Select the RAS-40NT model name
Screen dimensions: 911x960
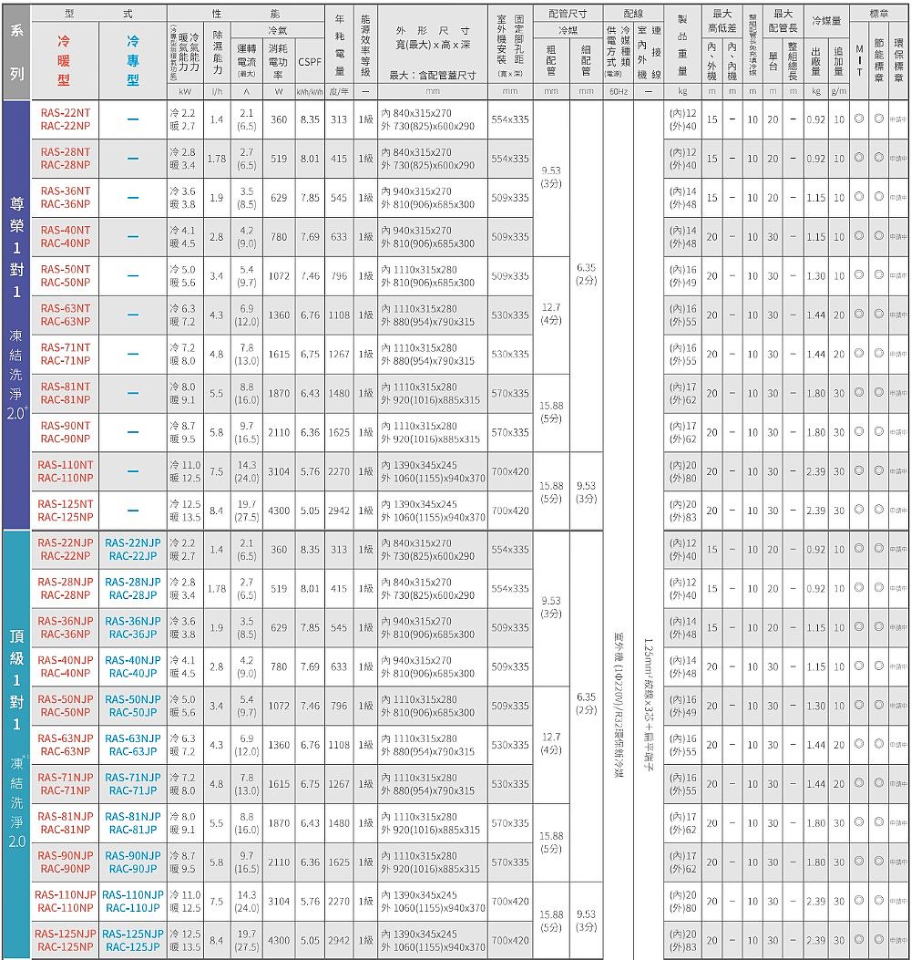(x=66, y=231)
